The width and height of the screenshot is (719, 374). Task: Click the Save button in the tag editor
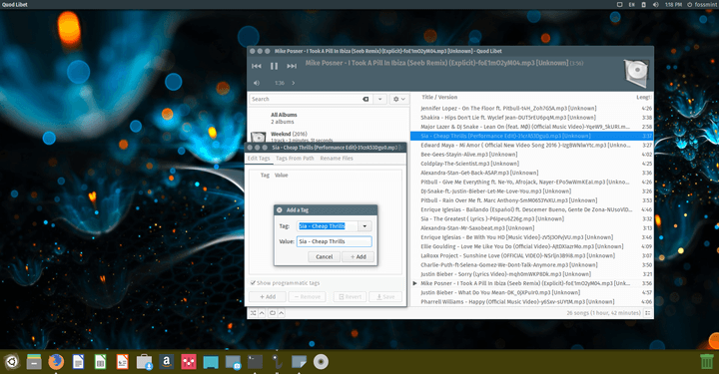(385, 296)
